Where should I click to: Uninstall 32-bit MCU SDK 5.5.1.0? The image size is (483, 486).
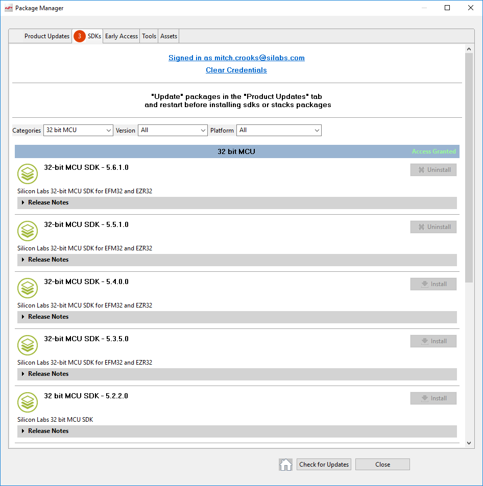433,227
